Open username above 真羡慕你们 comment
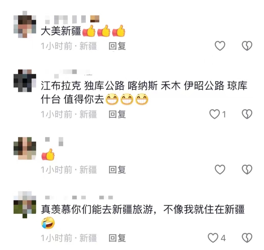 (79, 197)
